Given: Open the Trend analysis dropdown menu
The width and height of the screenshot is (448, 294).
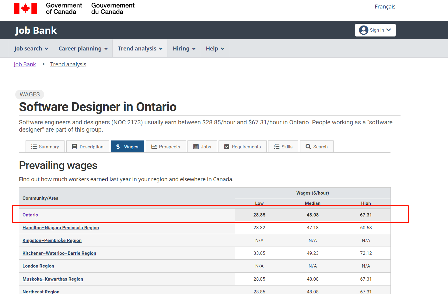Looking at the screenshot, I should tap(140, 49).
